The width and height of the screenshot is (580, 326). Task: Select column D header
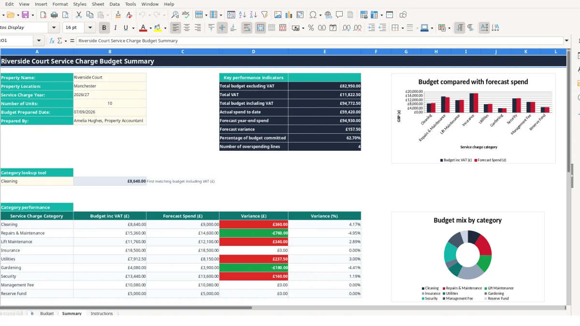[x=254, y=51]
